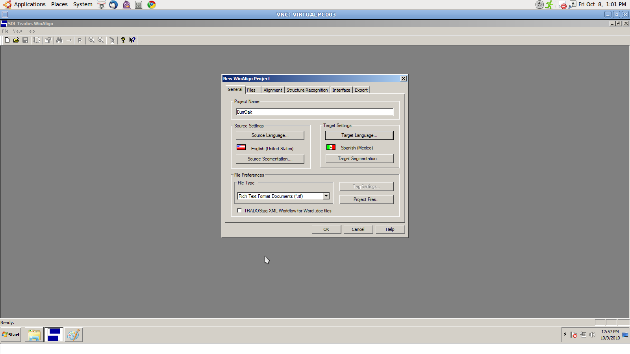Close the New WinAlign Project dialog
Screen dimensions: 630x354
point(404,79)
